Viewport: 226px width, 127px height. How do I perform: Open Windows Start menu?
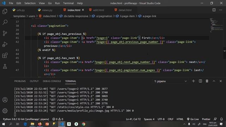coord(3,124)
